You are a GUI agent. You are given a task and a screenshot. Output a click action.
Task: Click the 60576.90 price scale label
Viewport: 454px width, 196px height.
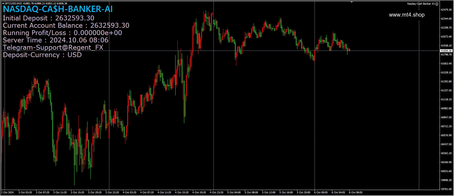pos(446,135)
